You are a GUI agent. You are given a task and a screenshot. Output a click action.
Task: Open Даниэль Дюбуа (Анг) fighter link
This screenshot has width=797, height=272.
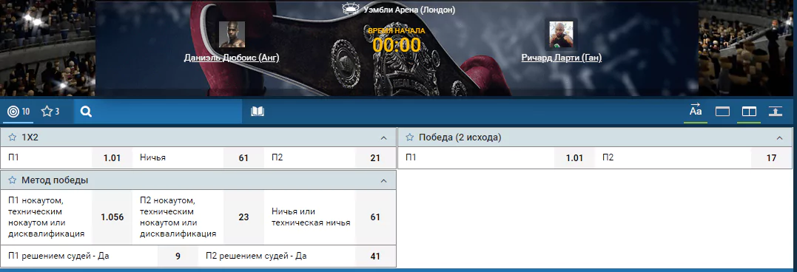pos(232,58)
